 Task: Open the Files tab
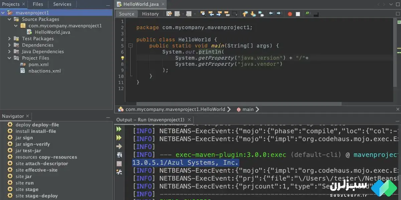38,4
